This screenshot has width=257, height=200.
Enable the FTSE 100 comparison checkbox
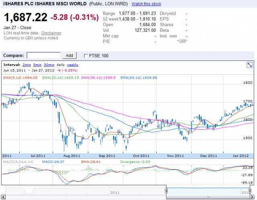point(86,56)
